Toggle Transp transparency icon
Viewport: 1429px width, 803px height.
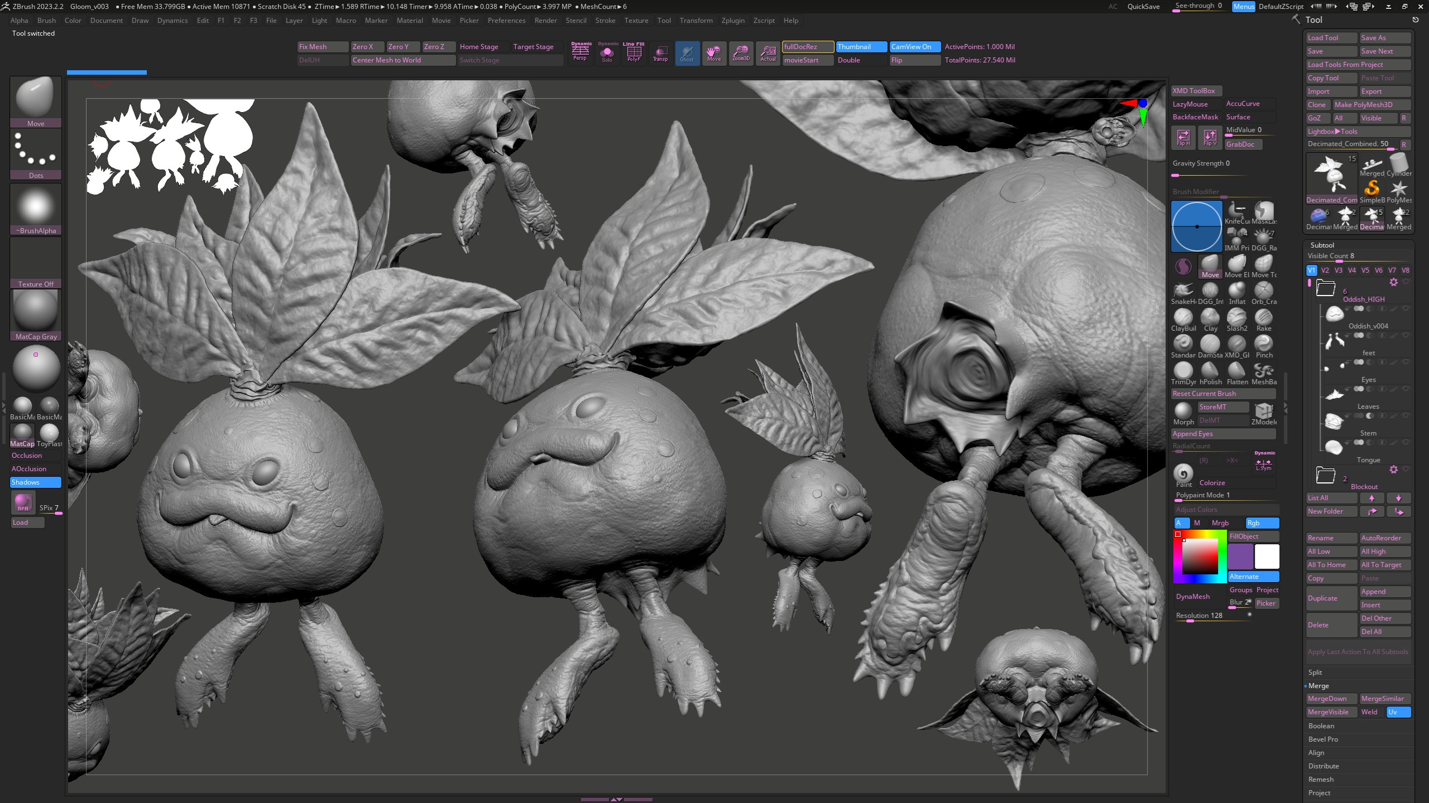(660, 54)
